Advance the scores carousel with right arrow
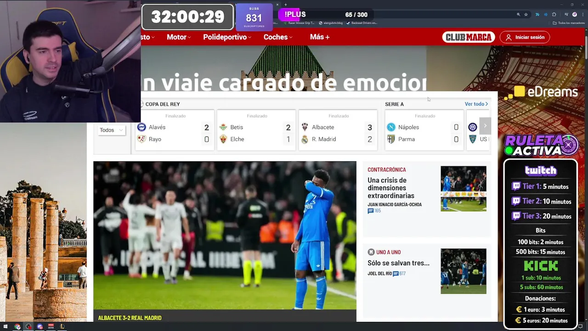 (x=485, y=126)
